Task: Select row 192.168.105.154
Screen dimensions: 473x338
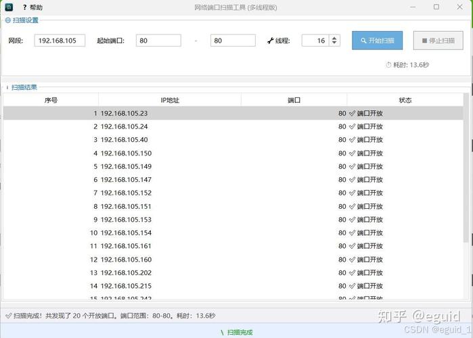Action: click(233, 233)
